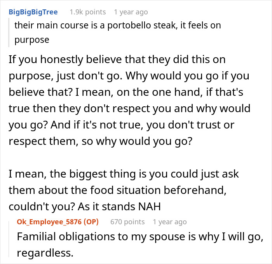Image resolution: width=272 pixels, height=264 pixels.
Task: Click the line starting 'true then they don't respect'
Action: [129, 109]
